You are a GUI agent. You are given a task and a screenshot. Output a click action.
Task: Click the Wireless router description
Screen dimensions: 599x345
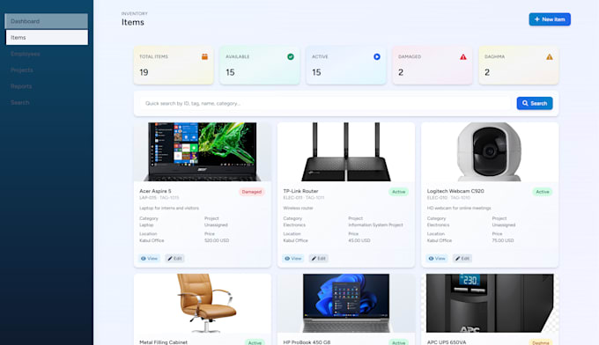point(298,208)
